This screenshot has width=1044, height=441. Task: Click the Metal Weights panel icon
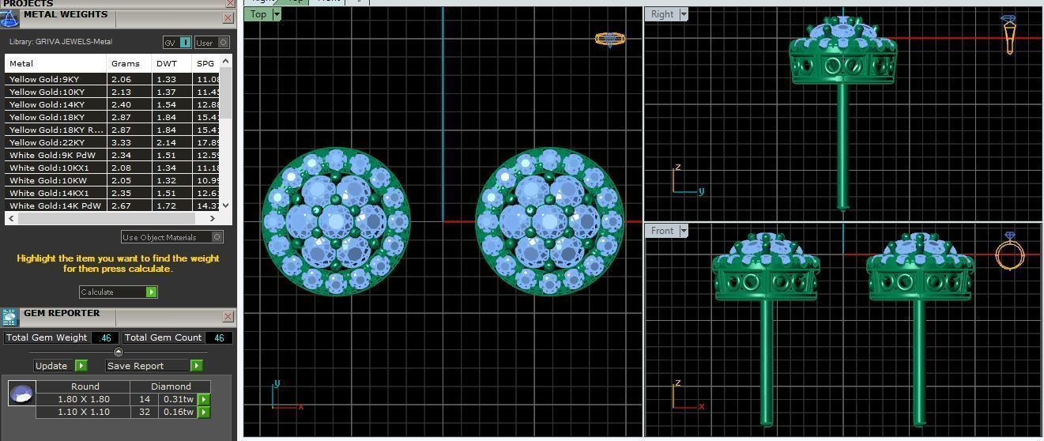click(9, 17)
